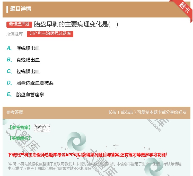Viewport: 193px width, 176px height.
Task: Click the white bar icon beside 题目详情
Action: (7, 9)
